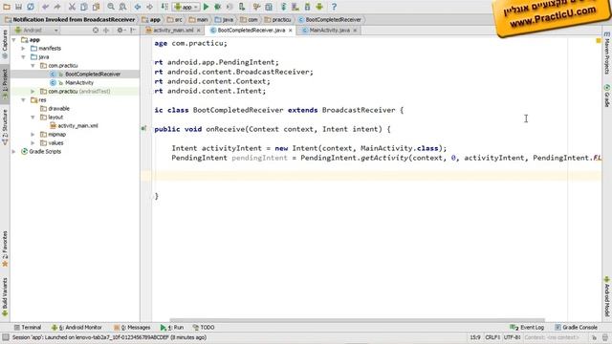612x344 pixels.
Task: Close the MainActivity.java tab
Action: (x=355, y=30)
